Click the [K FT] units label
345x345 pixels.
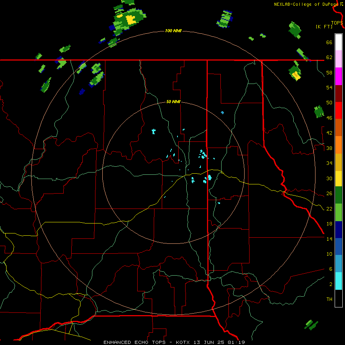[324, 27]
